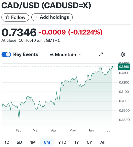Click the plus icon beside Add holdings
The image size is (133, 147).
[37, 17]
